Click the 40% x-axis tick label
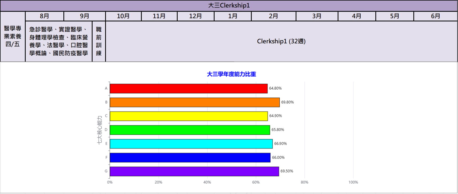Viewport: 458px width, 194px height. [x=207, y=182]
